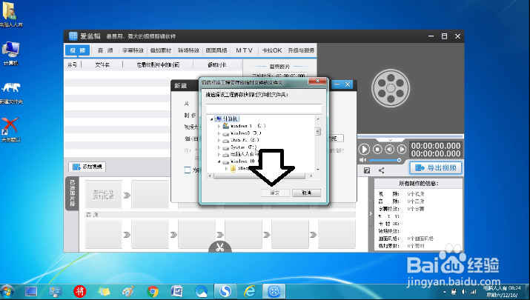Open the 卡拉OK tab
This screenshot has height=300, width=530.
pyautogui.click(x=272, y=50)
